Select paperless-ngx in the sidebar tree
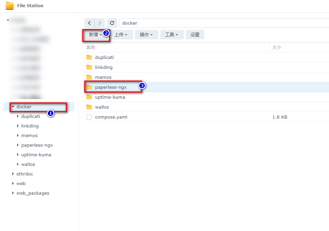 pos(37,145)
